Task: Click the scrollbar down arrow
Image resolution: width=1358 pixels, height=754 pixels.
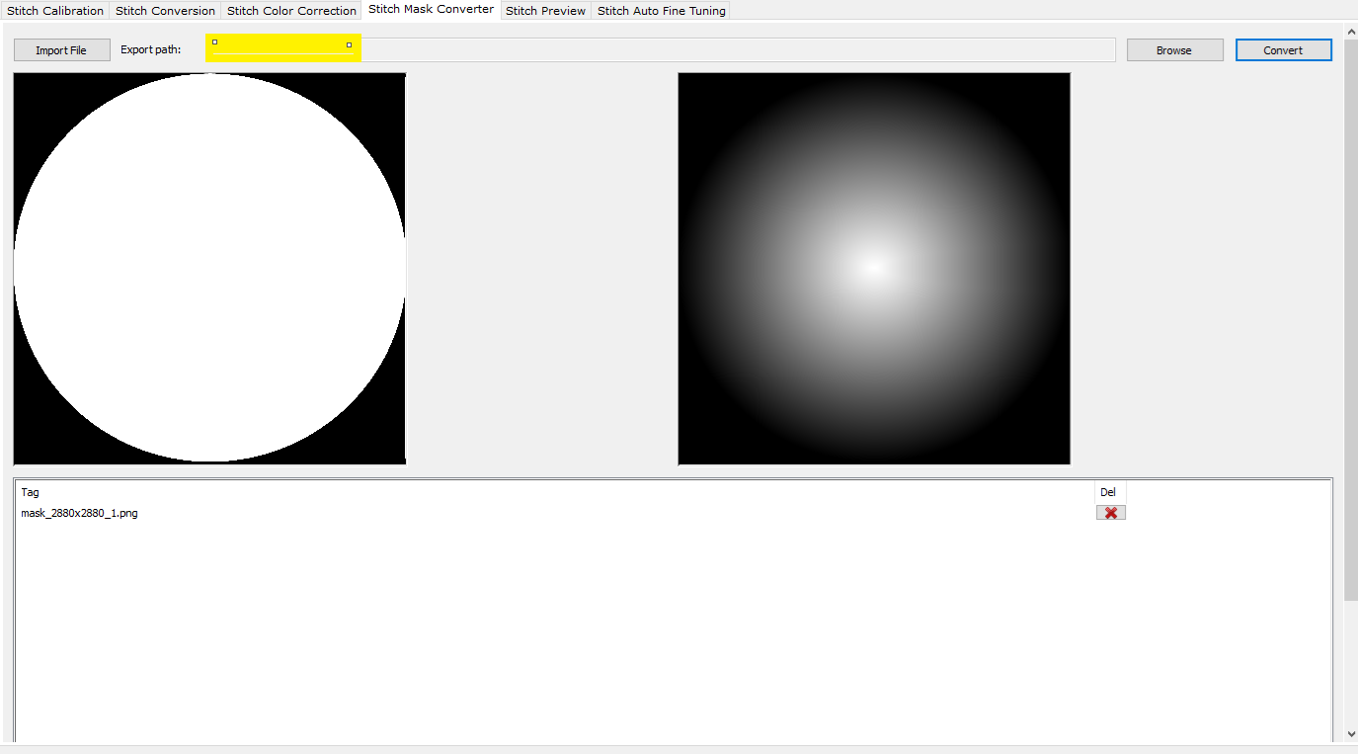Action: (x=1351, y=734)
